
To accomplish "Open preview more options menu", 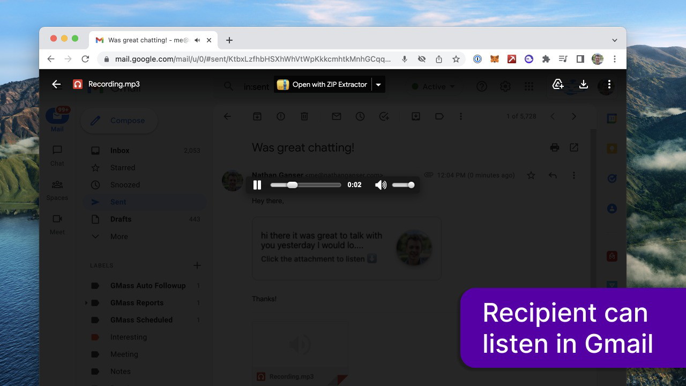I will coord(609,84).
